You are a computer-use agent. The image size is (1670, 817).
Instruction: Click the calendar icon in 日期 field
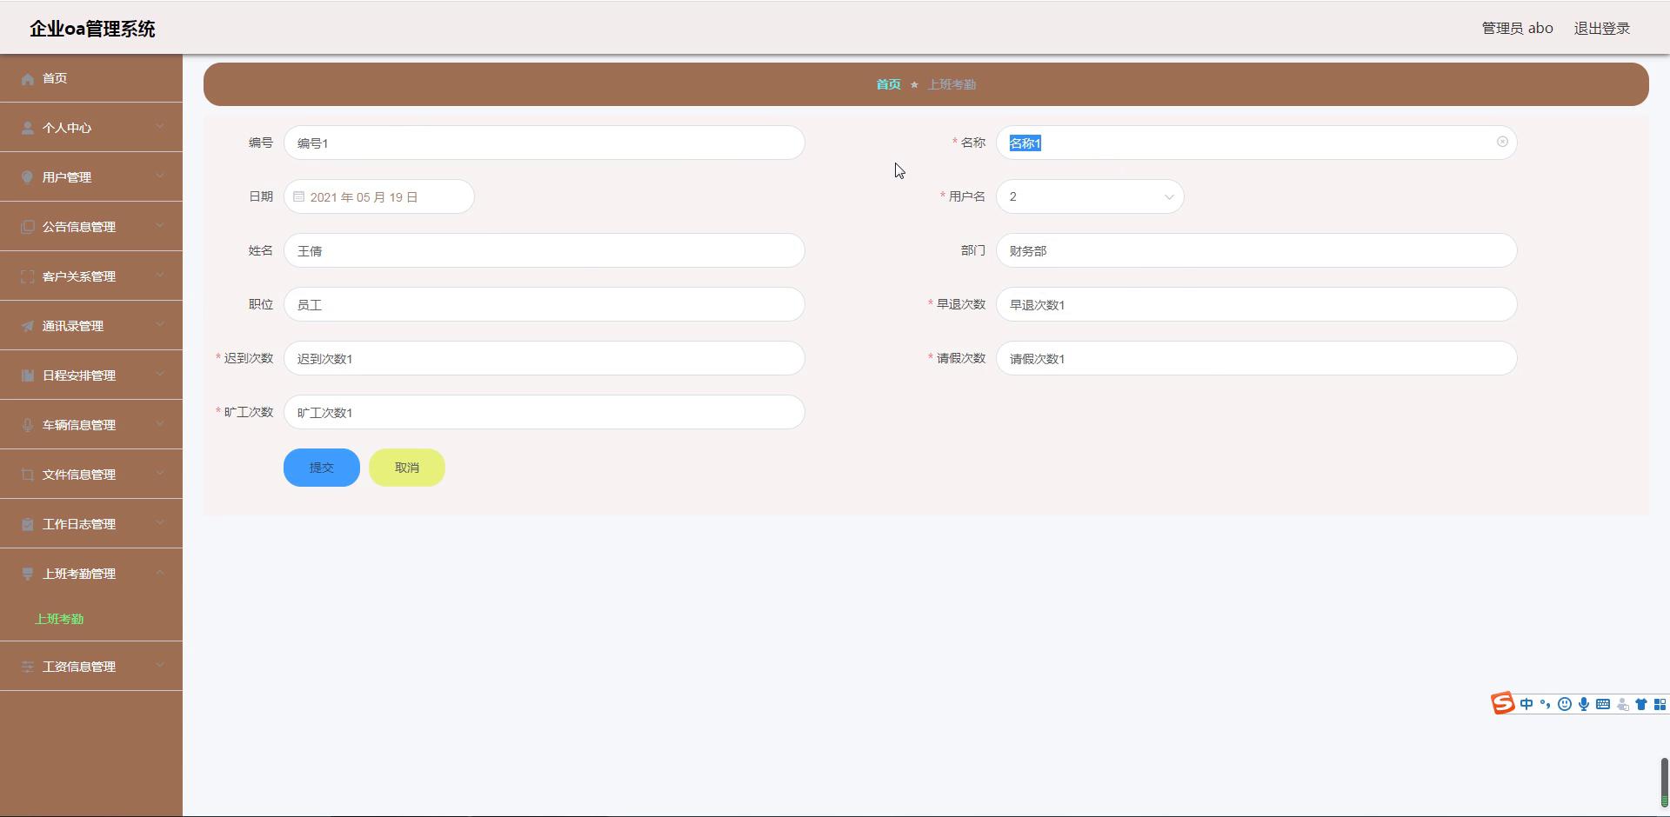pyautogui.click(x=299, y=197)
